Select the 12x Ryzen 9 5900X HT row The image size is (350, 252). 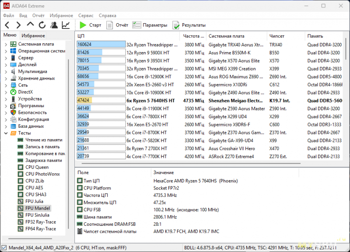click(210, 52)
